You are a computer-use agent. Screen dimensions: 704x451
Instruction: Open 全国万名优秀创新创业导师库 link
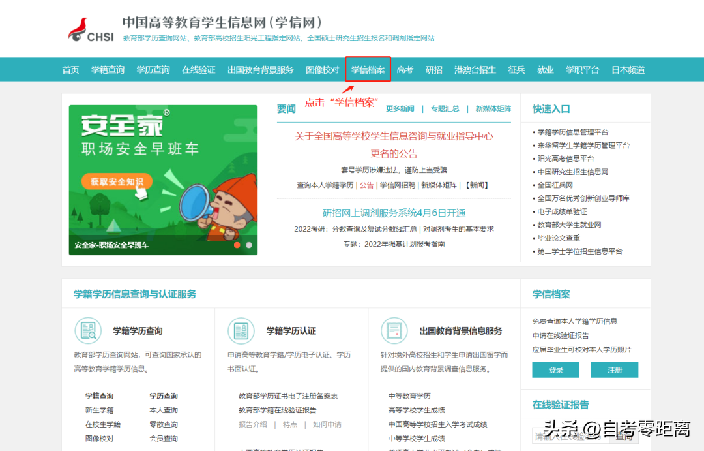583,198
